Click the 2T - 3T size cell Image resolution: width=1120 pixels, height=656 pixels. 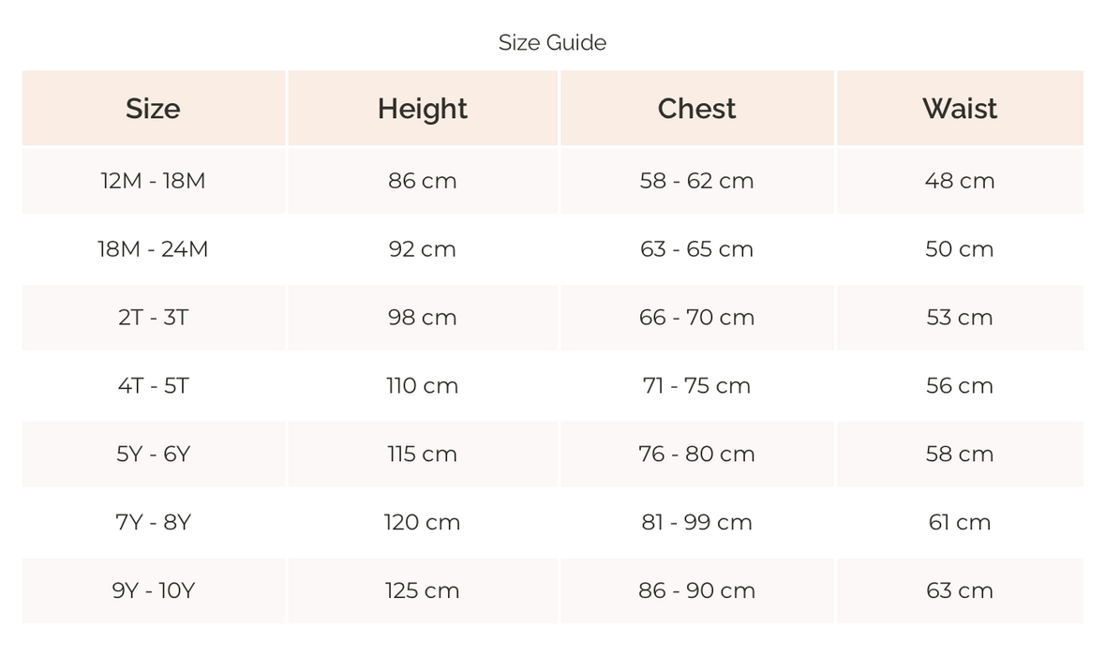pyautogui.click(x=153, y=318)
